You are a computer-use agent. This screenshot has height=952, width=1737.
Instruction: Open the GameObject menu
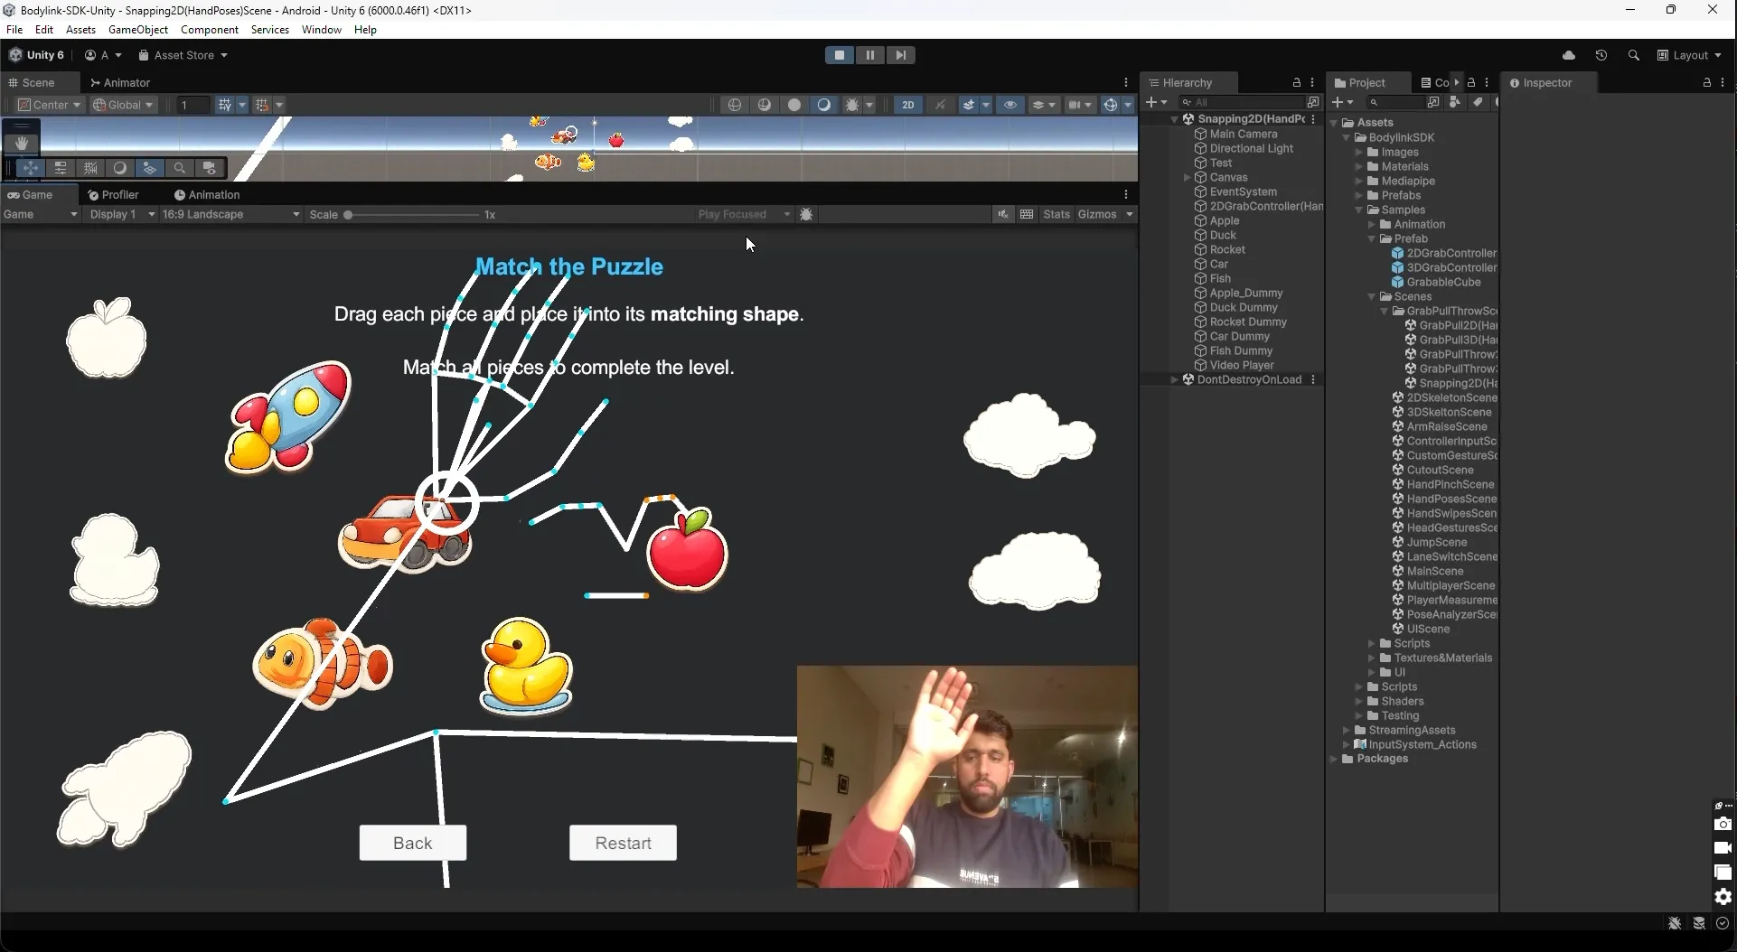click(137, 30)
